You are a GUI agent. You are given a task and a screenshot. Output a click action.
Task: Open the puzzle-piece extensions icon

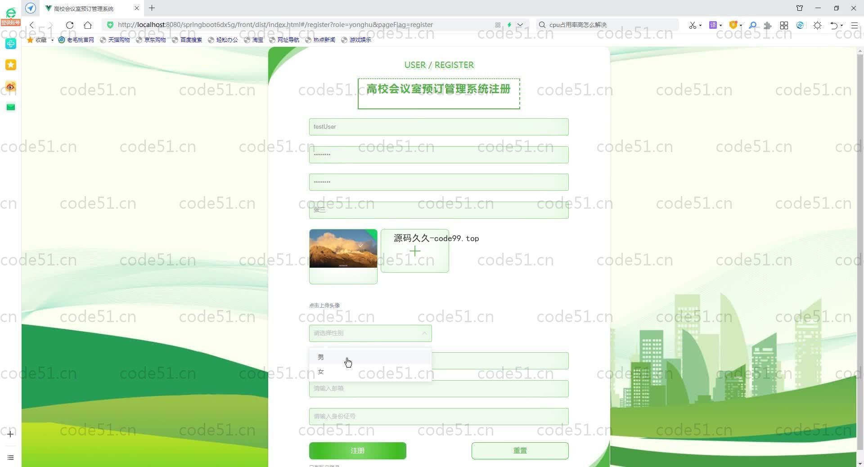(x=768, y=25)
